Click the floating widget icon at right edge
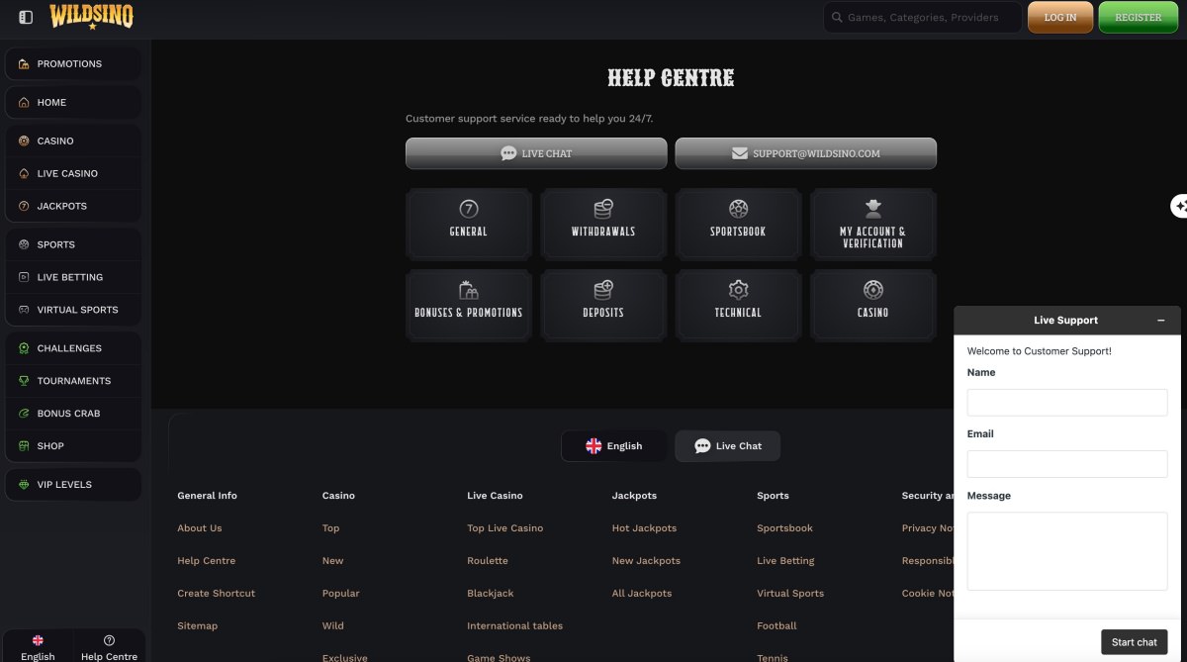 point(1179,206)
